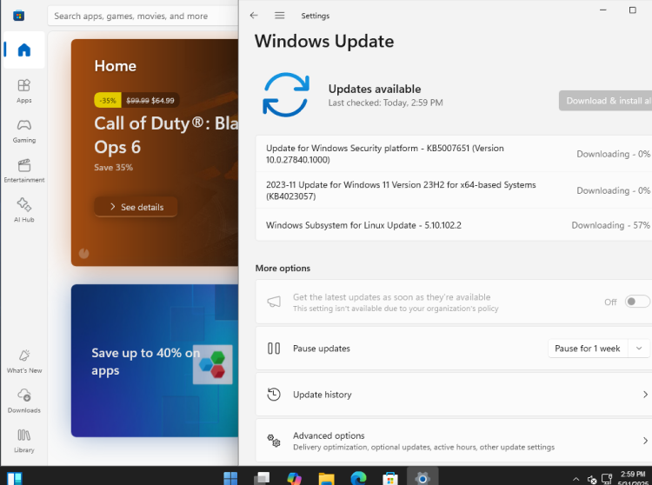Click the Windows Update sync arrows icon
The image size is (652, 485).
click(x=286, y=95)
